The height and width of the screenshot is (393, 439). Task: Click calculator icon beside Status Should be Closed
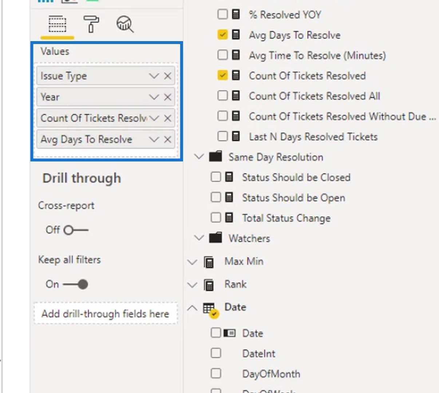229,177
